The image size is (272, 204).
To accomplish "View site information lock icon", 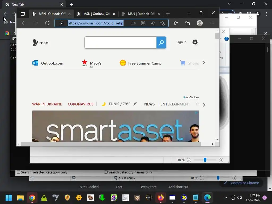I will click(x=62, y=23).
